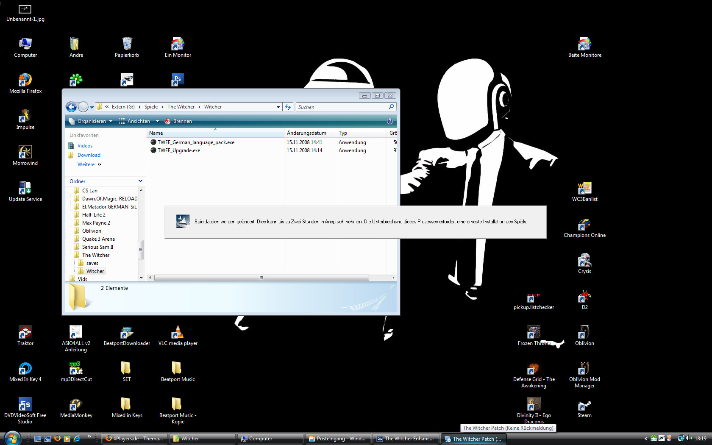Screen dimensions: 712x445
Task: Open the MediaMonkey desktop shortcut
Action: coord(76,407)
